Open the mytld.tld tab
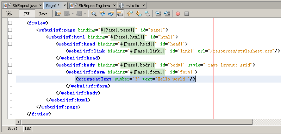This screenshot has height=134, width=281. point(132,6)
